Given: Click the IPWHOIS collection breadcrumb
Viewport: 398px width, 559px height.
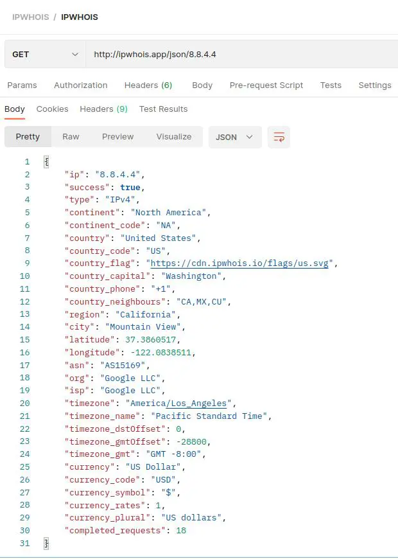Looking at the screenshot, I should coord(30,17).
